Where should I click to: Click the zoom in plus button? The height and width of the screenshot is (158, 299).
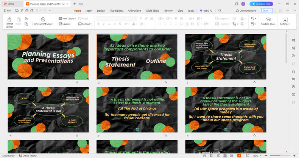[x=294, y=156]
